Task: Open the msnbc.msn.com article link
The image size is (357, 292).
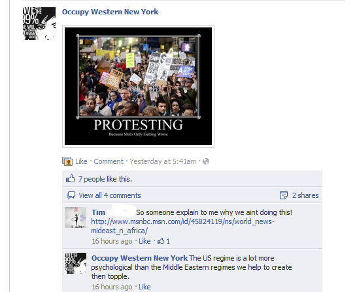Action: coord(183,226)
